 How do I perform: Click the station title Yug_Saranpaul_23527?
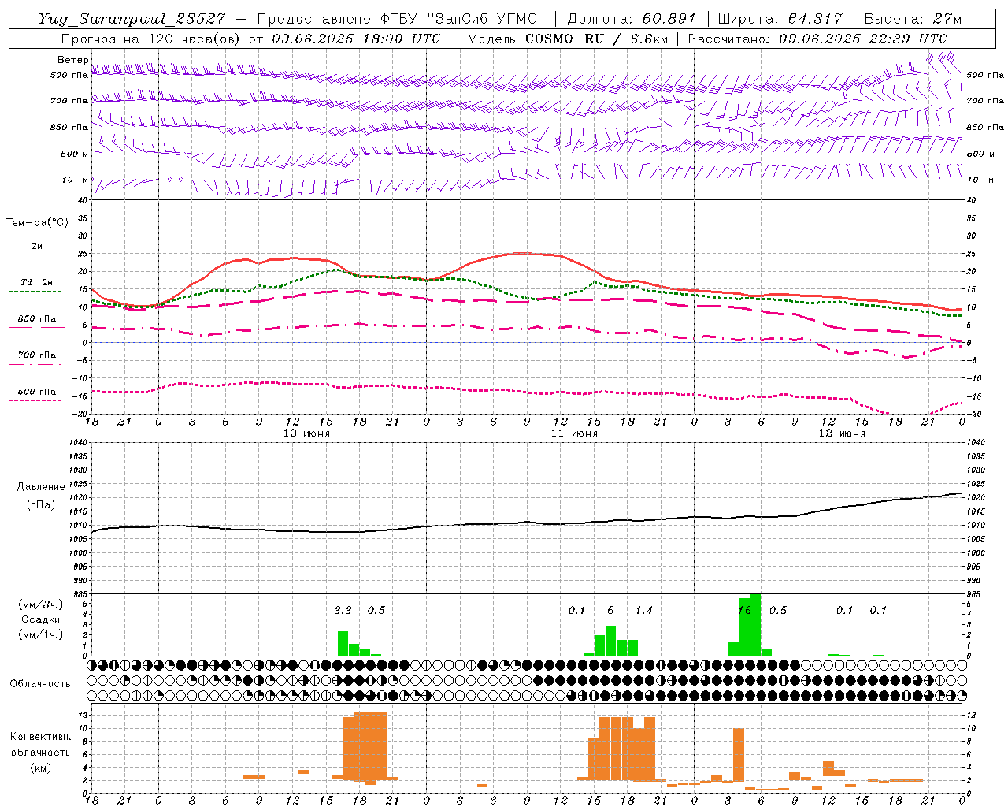(x=132, y=19)
